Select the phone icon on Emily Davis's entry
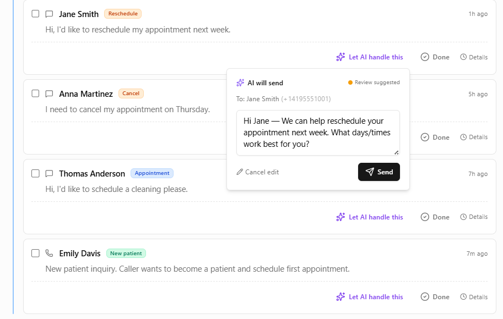Viewport: 503px width, 319px height. point(49,253)
